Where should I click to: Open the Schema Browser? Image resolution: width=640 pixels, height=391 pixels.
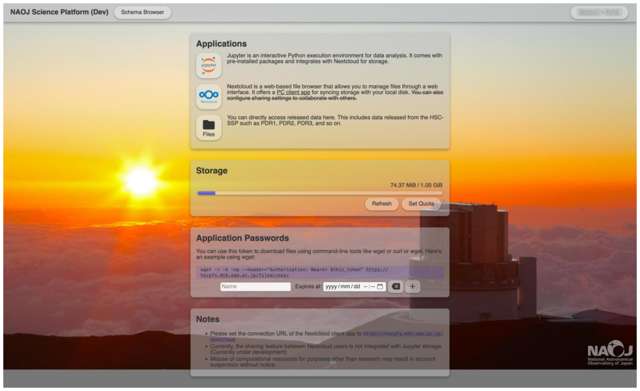click(142, 12)
